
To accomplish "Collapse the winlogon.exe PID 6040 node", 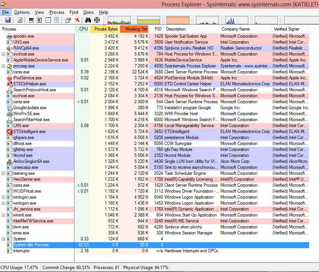I will (x=3, y=197).
